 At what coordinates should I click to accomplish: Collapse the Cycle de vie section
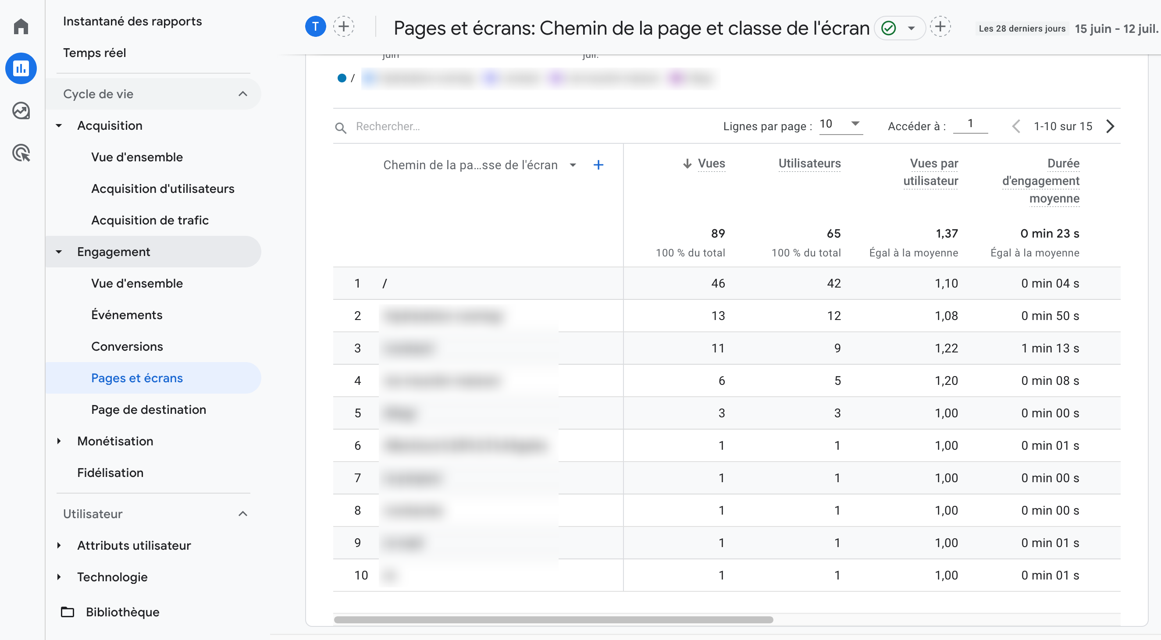click(242, 94)
